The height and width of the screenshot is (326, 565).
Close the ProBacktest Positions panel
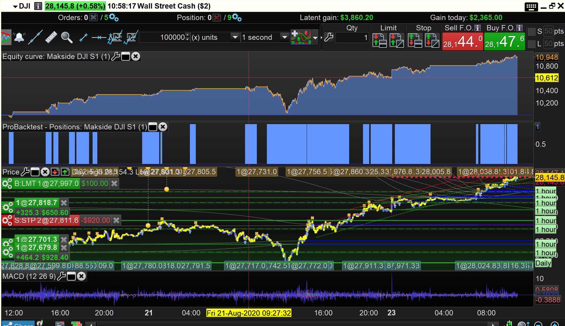point(162,127)
